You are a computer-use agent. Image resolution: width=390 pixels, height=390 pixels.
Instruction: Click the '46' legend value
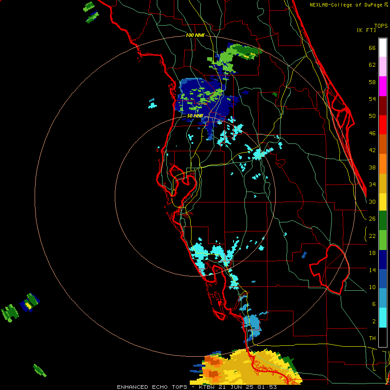coord(372,133)
